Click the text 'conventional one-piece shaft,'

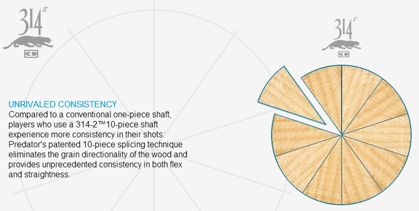[118, 115]
